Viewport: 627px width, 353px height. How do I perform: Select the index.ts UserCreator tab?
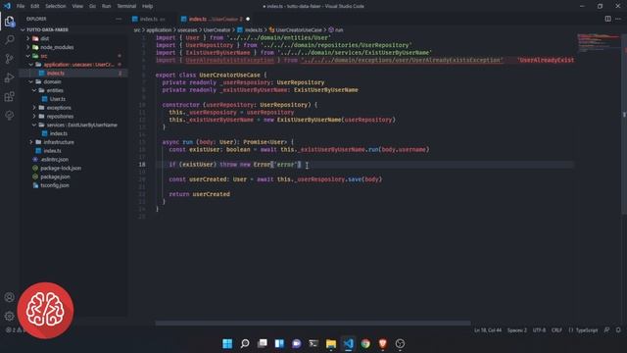pos(216,19)
